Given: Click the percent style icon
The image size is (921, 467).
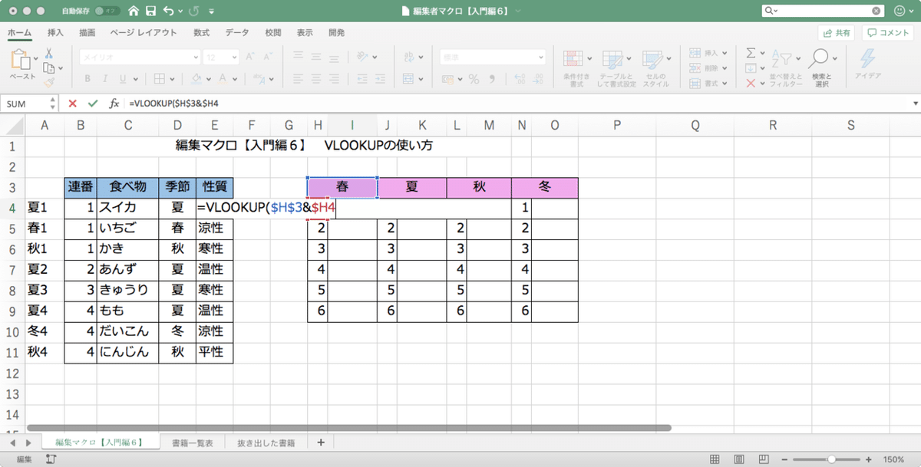Looking at the screenshot, I should click(x=473, y=78).
